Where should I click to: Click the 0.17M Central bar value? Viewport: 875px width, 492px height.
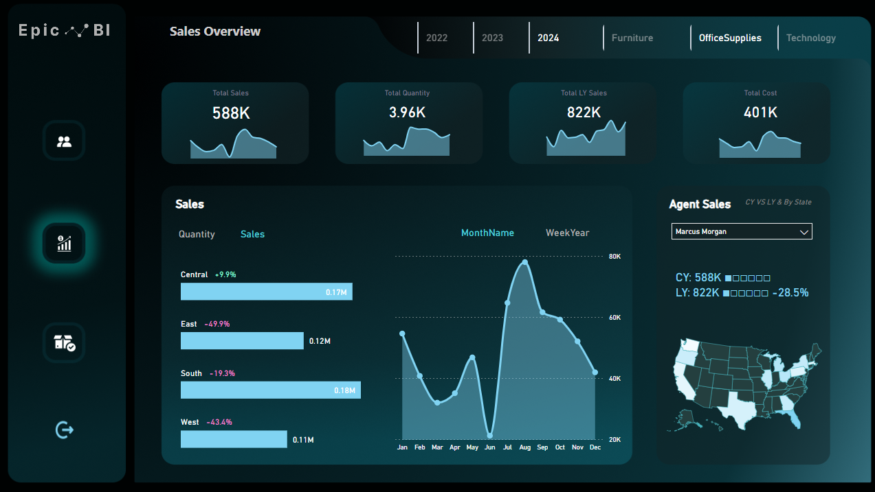(336, 292)
